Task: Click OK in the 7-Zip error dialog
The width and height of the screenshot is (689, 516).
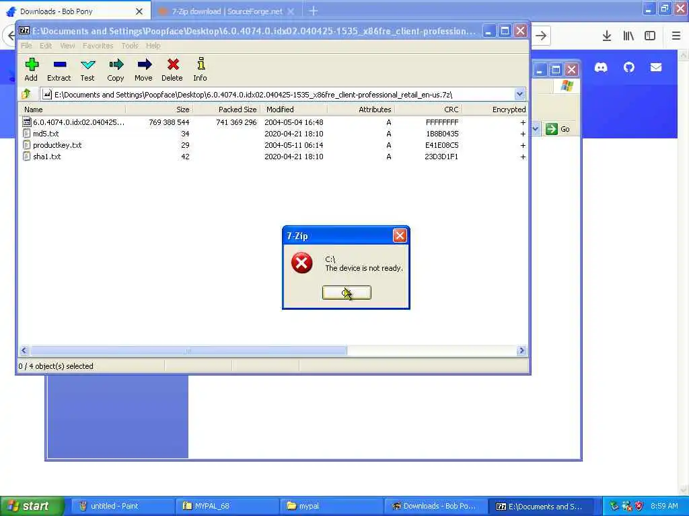Action: (347, 293)
